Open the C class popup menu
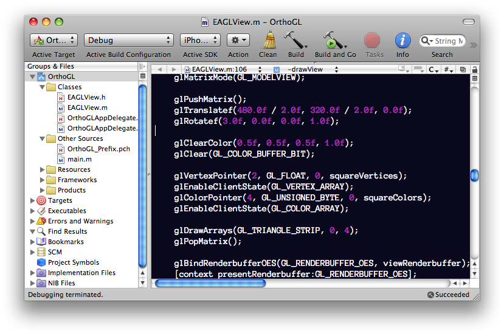This screenshot has width=504, height=334. (x=433, y=69)
